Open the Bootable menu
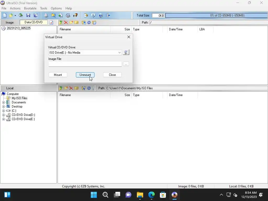This screenshot has height=201, width=268. point(30,8)
